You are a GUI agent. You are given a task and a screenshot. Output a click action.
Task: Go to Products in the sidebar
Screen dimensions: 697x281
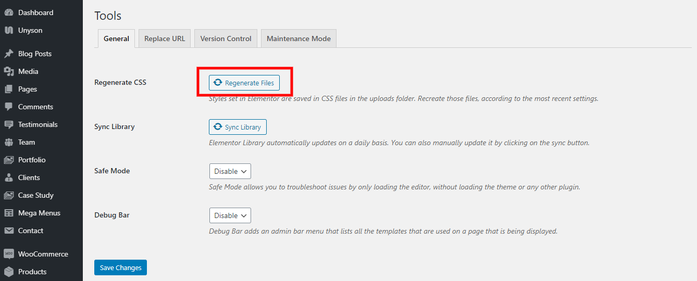[32, 272]
